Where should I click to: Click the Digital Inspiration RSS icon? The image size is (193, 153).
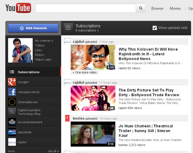(x=12, y=112)
